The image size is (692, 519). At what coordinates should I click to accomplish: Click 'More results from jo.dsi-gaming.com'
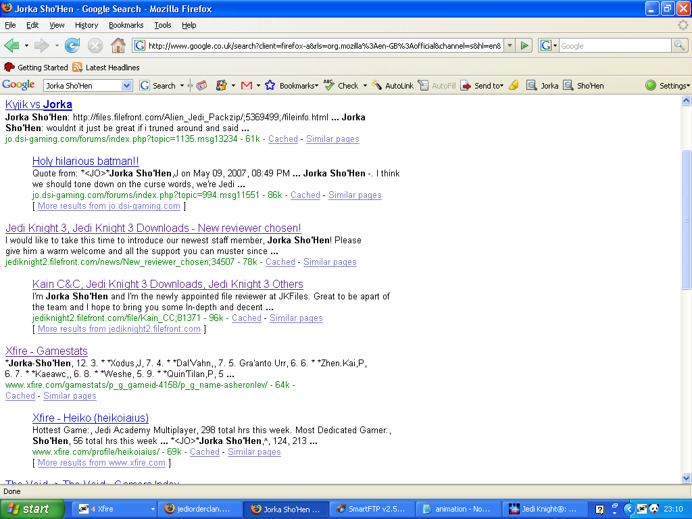tap(109, 206)
